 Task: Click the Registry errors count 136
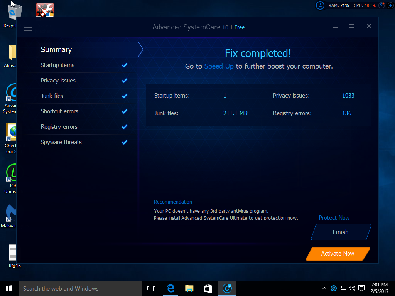pos(347,113)
